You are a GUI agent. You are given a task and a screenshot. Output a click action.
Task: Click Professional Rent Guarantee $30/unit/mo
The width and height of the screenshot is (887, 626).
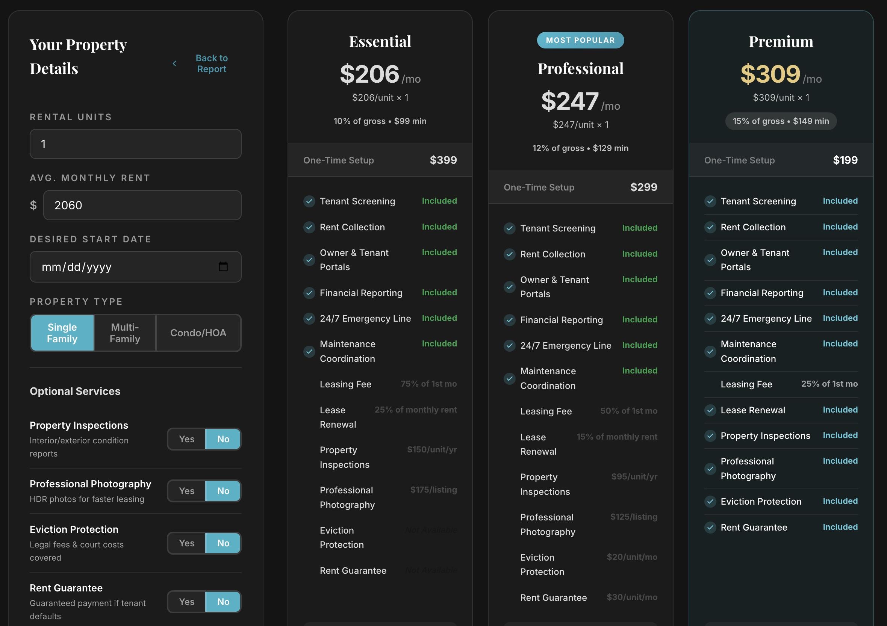click(632, 597)
